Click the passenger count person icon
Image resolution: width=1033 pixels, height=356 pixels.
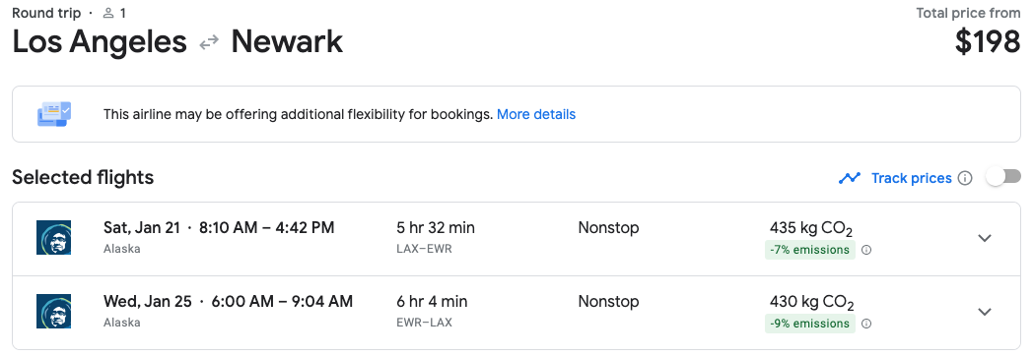click(x=108, y=13)
